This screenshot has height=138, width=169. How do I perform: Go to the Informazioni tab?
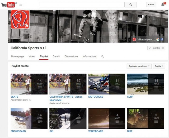pyautogui.click(x=89, y=56)
